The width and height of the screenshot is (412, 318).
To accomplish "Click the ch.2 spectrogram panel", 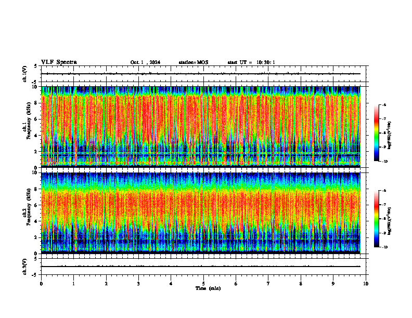I will point(201,213).
